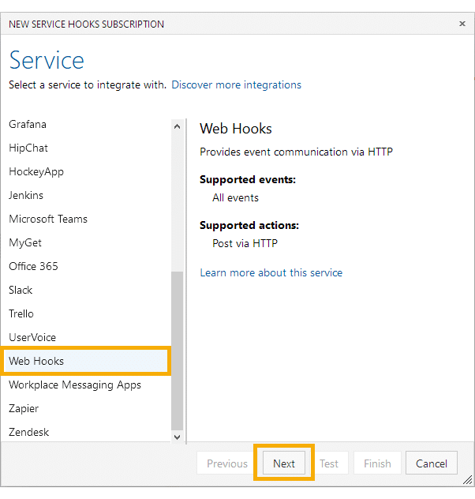
Task: Click the scroll down arrow in service list
Action: click(x=177, y=437)
